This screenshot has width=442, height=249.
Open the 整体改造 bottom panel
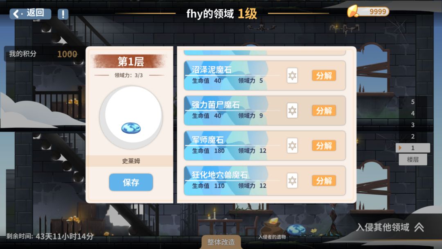pyautogui.click(x=221, y=242)
